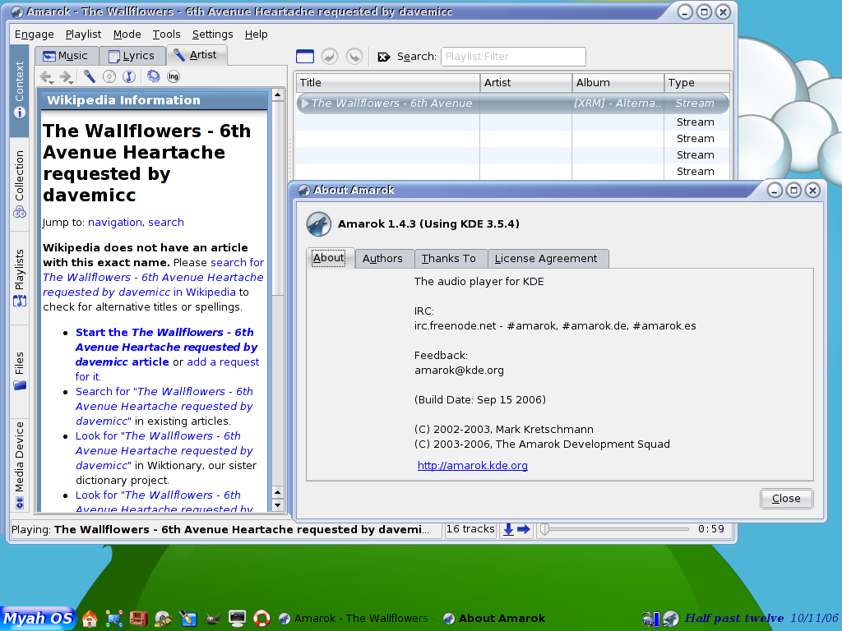Image resolution: width=842 pixels, height=631 pixels.
Task: Click the scroll-up arrow of Wikipedia pane
Action: point(278,95)
